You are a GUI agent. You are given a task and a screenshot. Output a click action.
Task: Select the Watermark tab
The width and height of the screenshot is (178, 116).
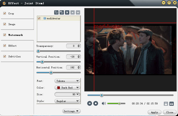(x=17, y=35)
